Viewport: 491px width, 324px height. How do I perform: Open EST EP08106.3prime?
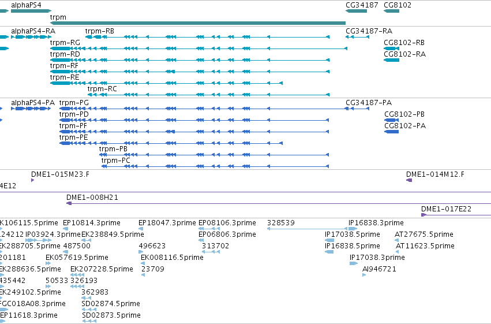[227, 223]
